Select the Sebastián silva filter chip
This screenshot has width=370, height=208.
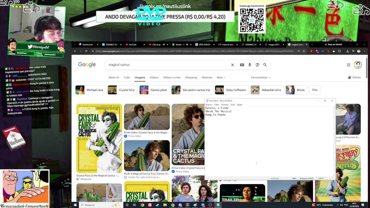(x=267, y=90)
